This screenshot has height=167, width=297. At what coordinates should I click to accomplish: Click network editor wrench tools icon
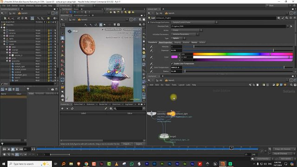250,85
